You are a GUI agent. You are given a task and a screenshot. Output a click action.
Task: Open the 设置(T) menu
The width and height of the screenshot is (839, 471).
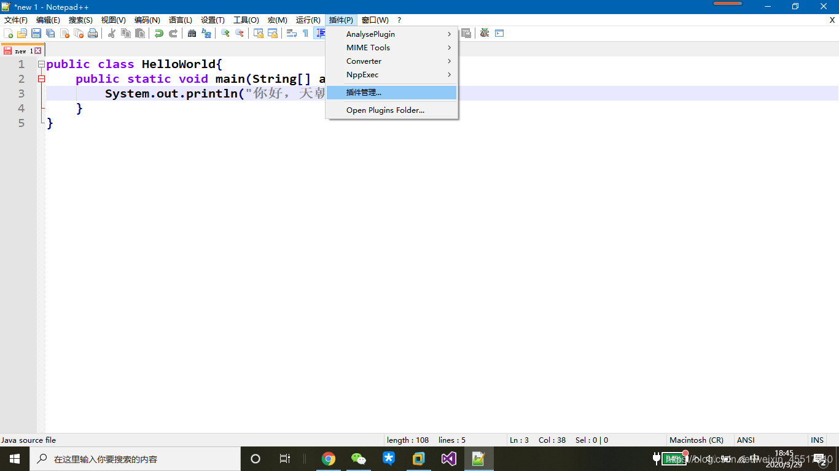(213, 20)
